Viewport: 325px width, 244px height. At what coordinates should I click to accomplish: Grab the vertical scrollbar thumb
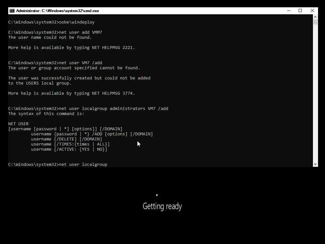click(x=315, y=22)
